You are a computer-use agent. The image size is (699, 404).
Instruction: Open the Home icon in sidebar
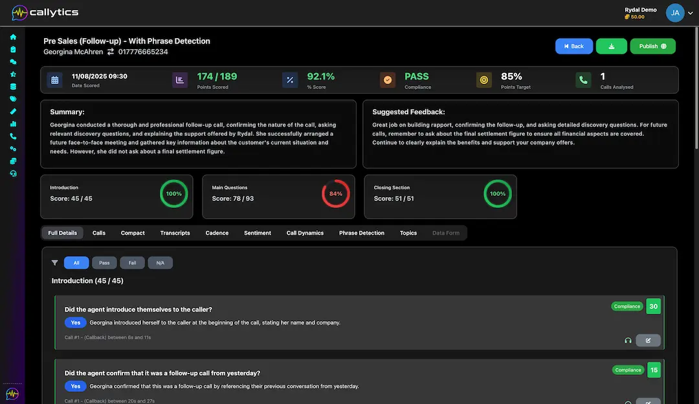click(x=13, y=37)
